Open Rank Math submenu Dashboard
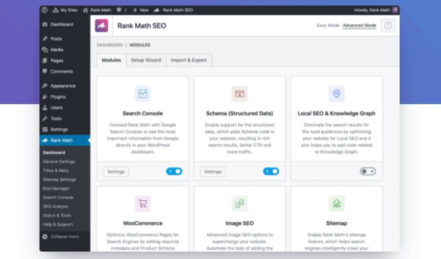 click(x=54, y=153)
